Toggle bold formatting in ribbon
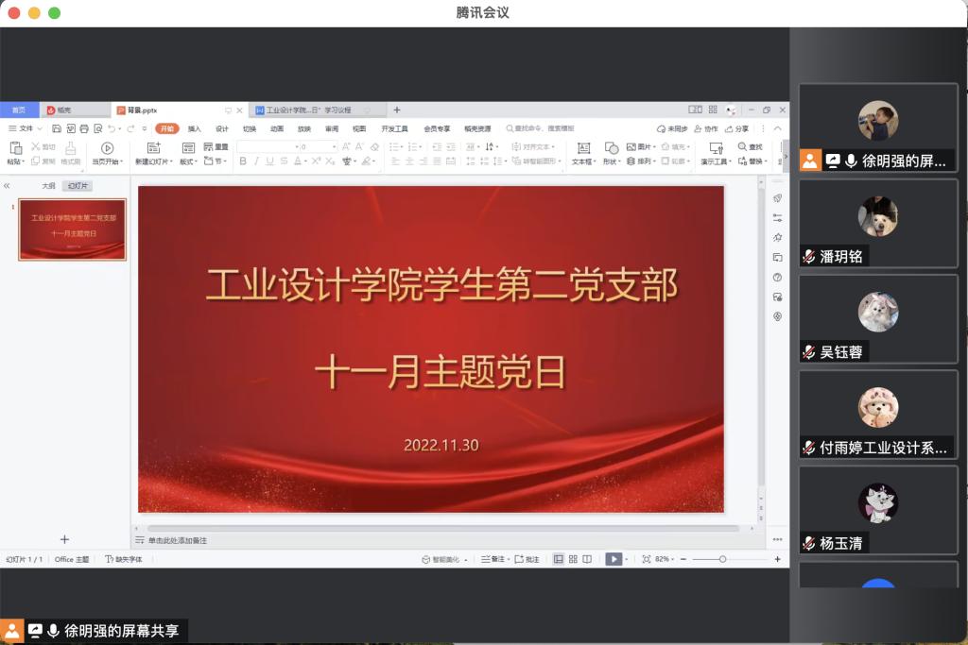The image size is (968, 645). pyautogui.click(x=243, y=161)
